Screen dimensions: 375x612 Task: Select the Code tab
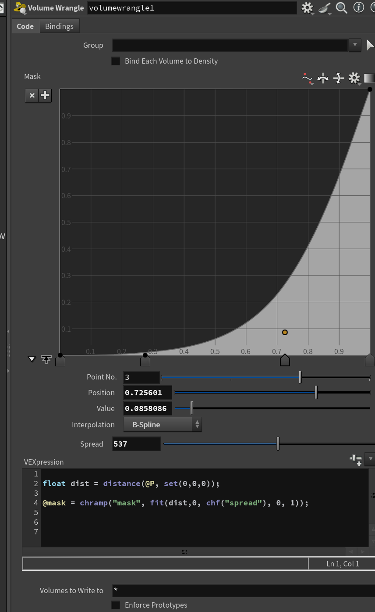(25, 26)
